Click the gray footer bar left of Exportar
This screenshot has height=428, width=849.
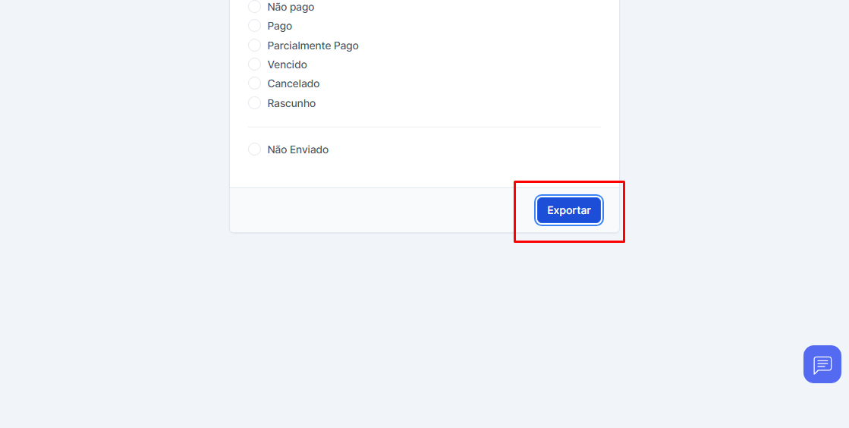pyautogui.click(x=364, y=210)
